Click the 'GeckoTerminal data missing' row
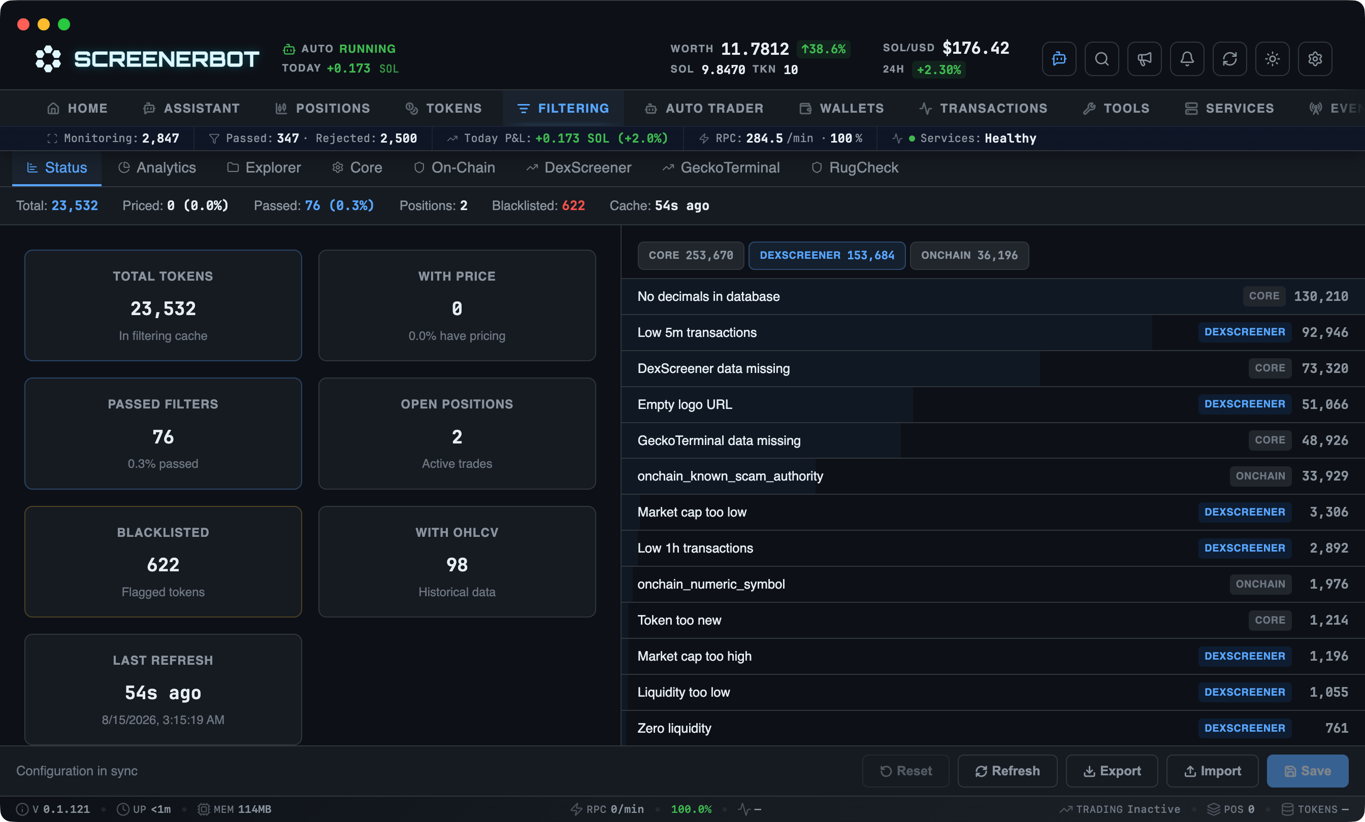The image size is (1365, 822). coord(993,440)
